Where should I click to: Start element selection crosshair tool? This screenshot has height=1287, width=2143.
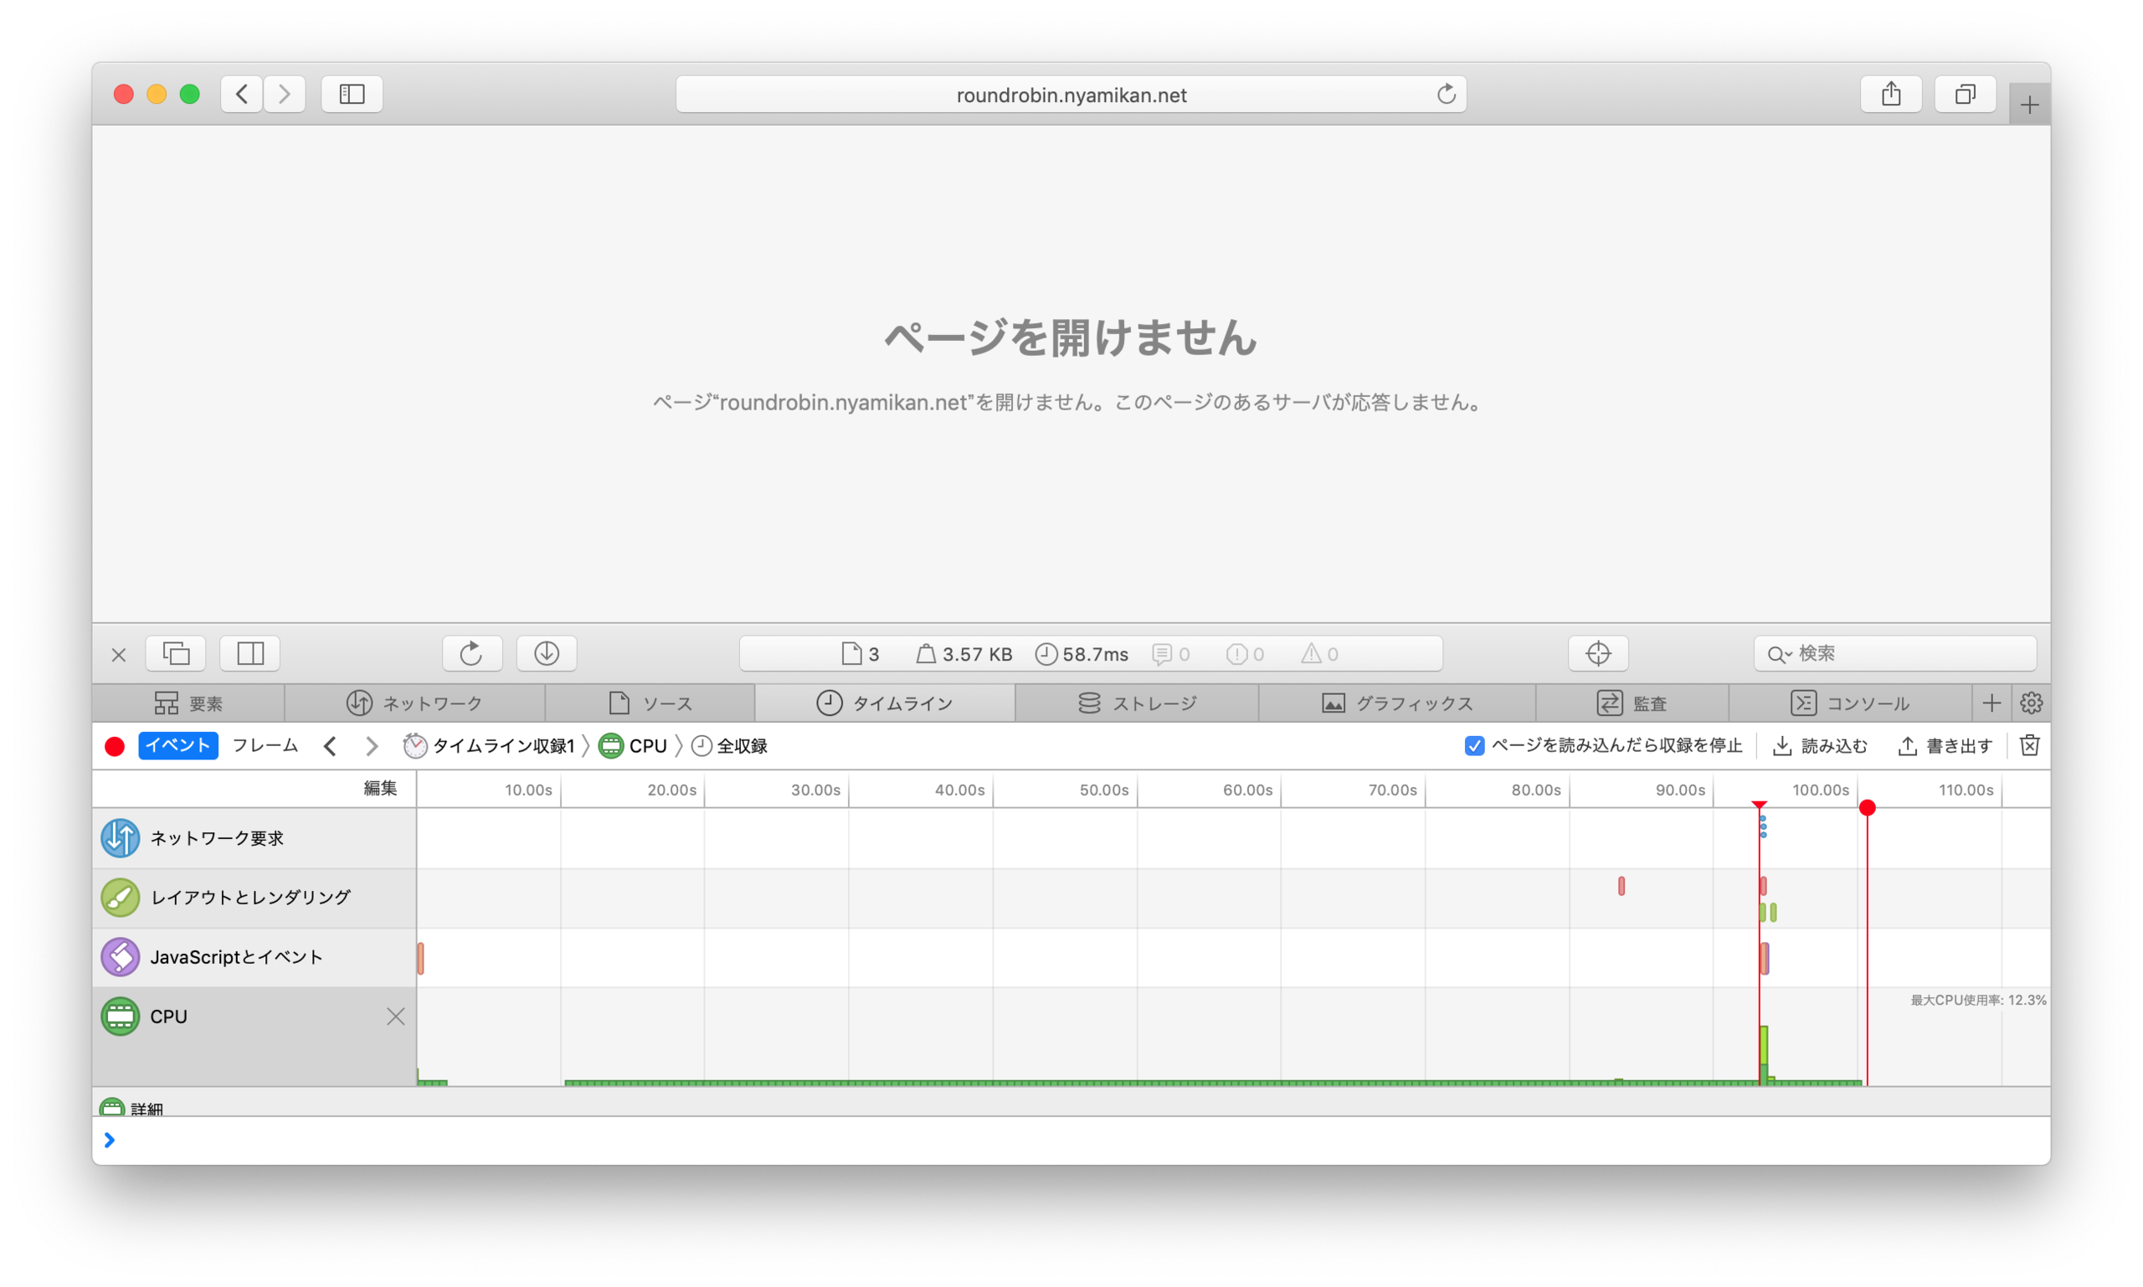click(x=1598, y=653)
